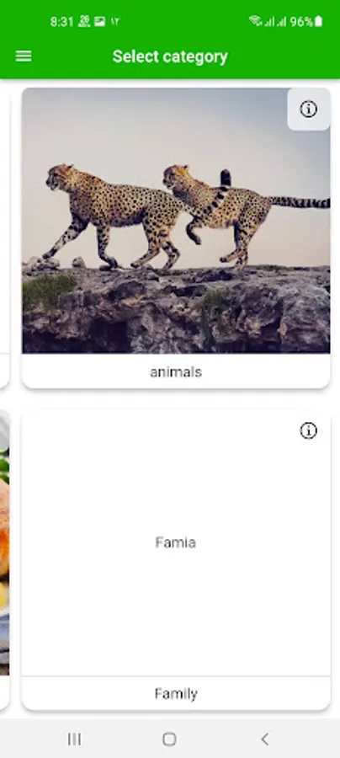Tap the 96% battery percentage text

301,22
